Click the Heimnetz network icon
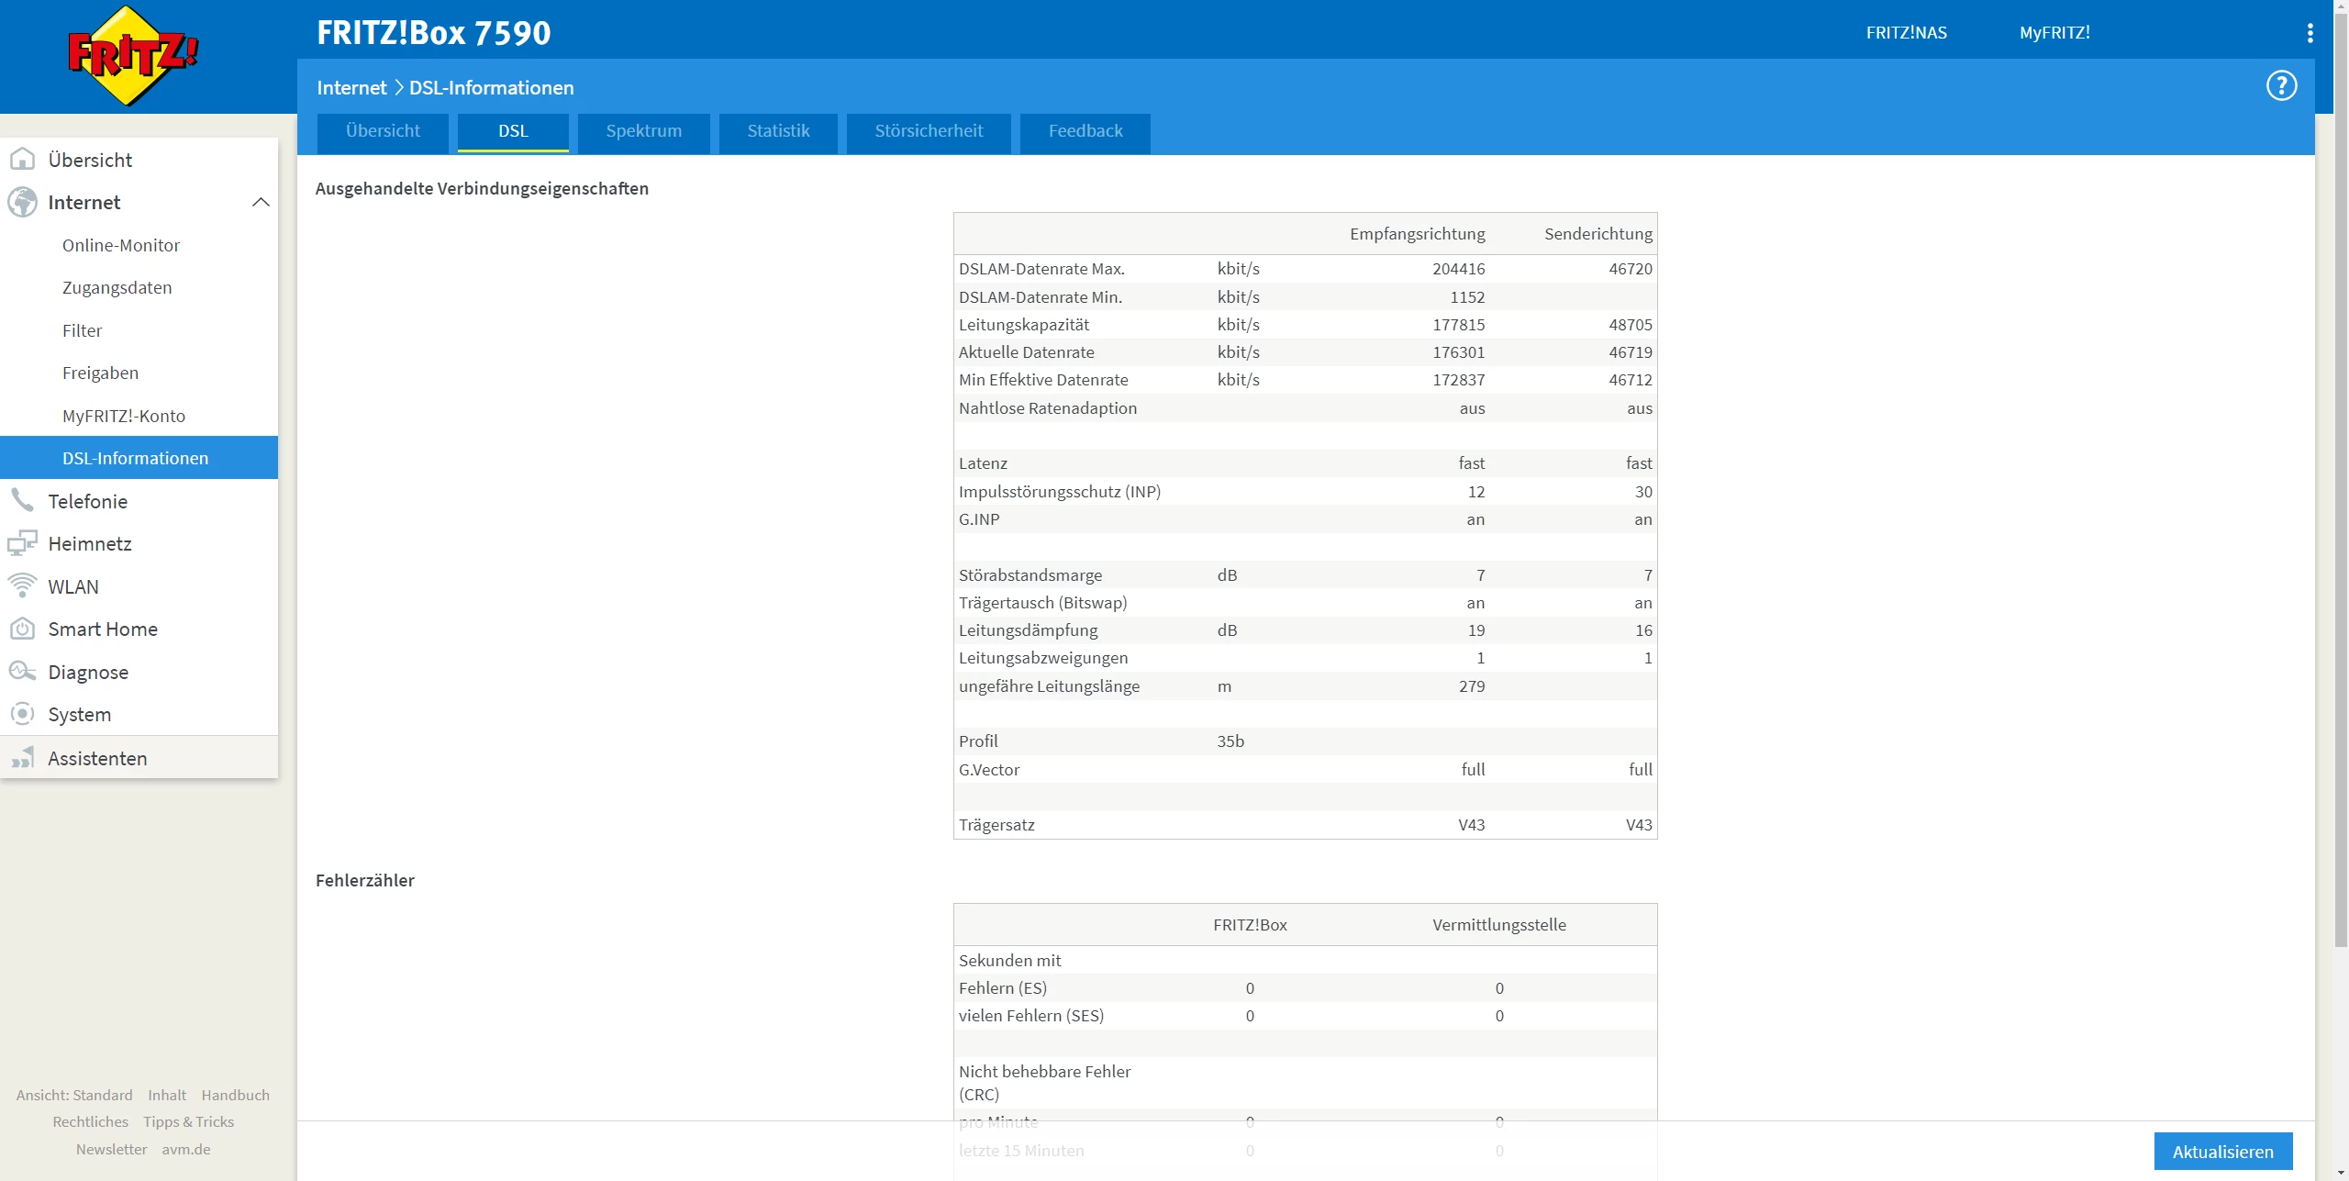This screenshot has height=1181, width=2349. (x=22, y=543)
